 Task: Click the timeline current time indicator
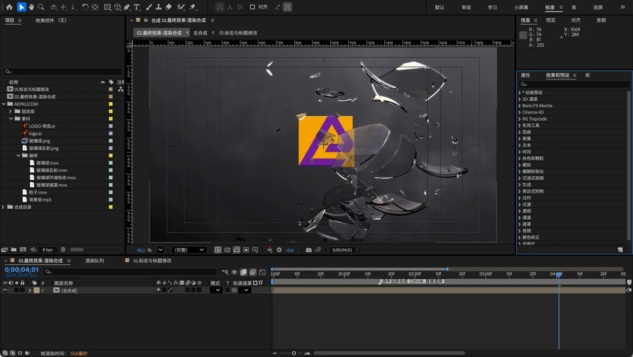tap(559, 275)
